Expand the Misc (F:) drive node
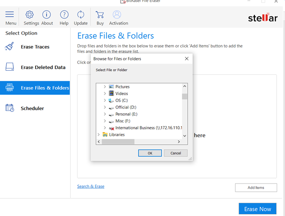The image size is (285, 216). [105, 121]
